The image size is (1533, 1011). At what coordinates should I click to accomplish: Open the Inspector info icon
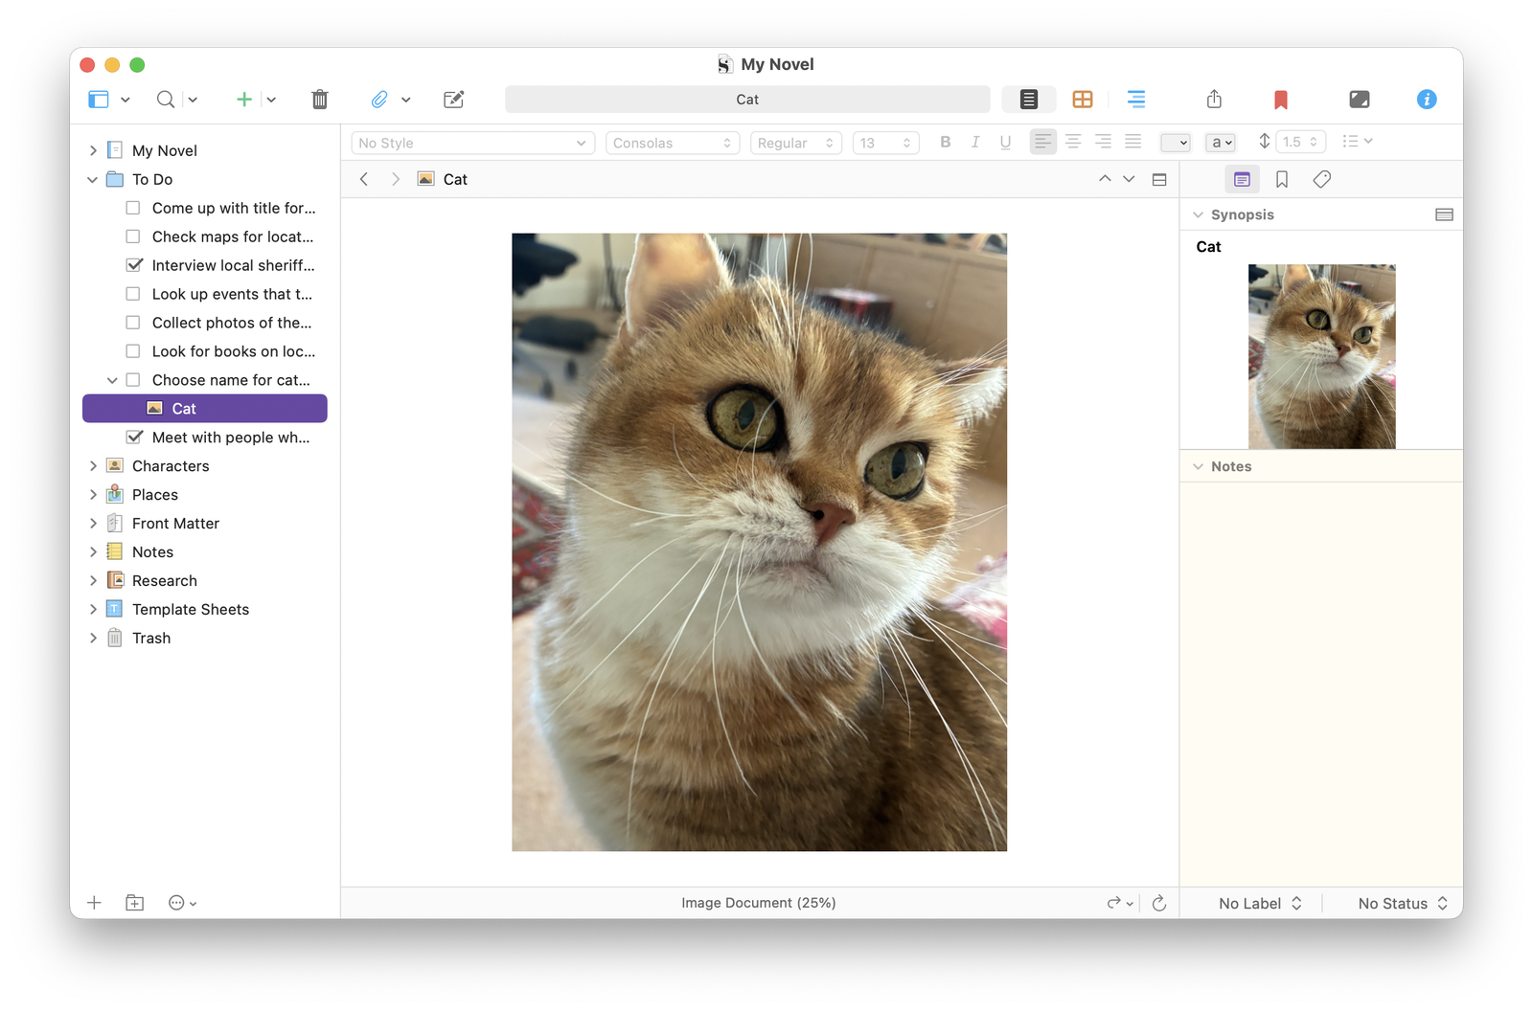point(1426,100)
